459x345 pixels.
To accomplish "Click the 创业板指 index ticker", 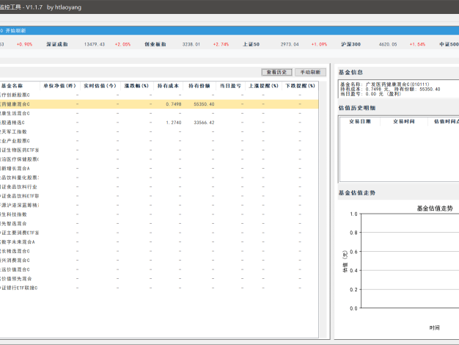I will coord(156,44).
